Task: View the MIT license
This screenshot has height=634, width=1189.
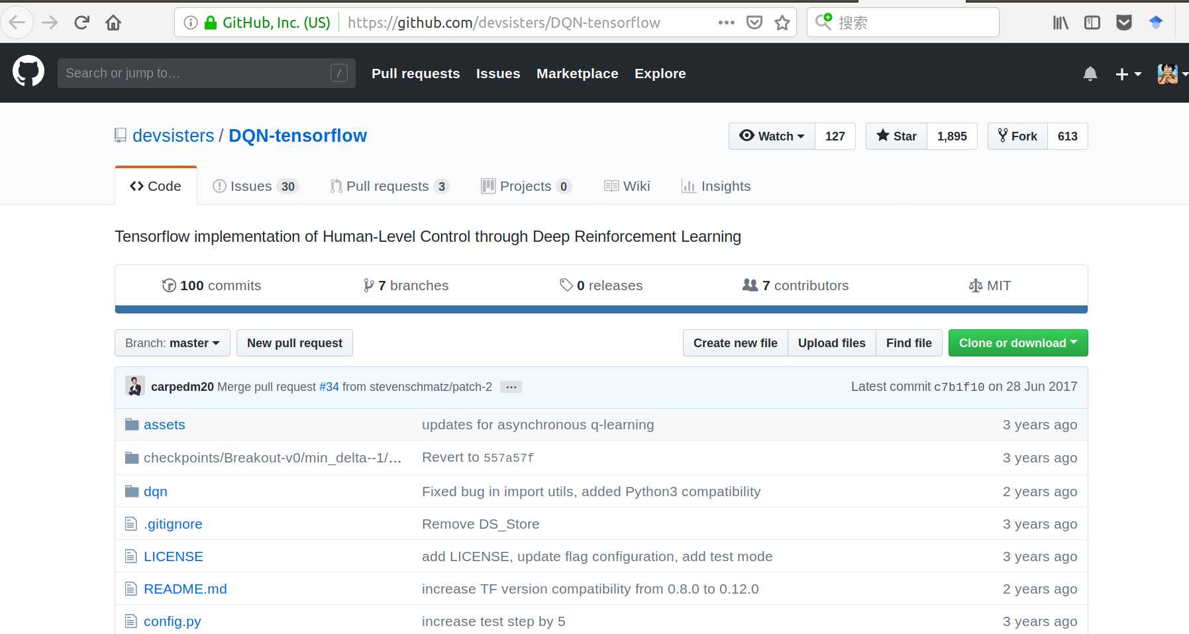Action: pyautogui.click(x=990, y=286)
